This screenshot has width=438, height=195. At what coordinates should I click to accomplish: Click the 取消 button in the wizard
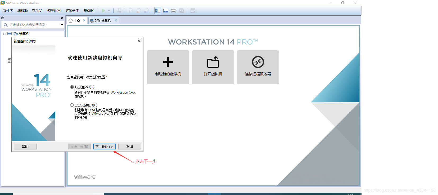click(130, 147)
